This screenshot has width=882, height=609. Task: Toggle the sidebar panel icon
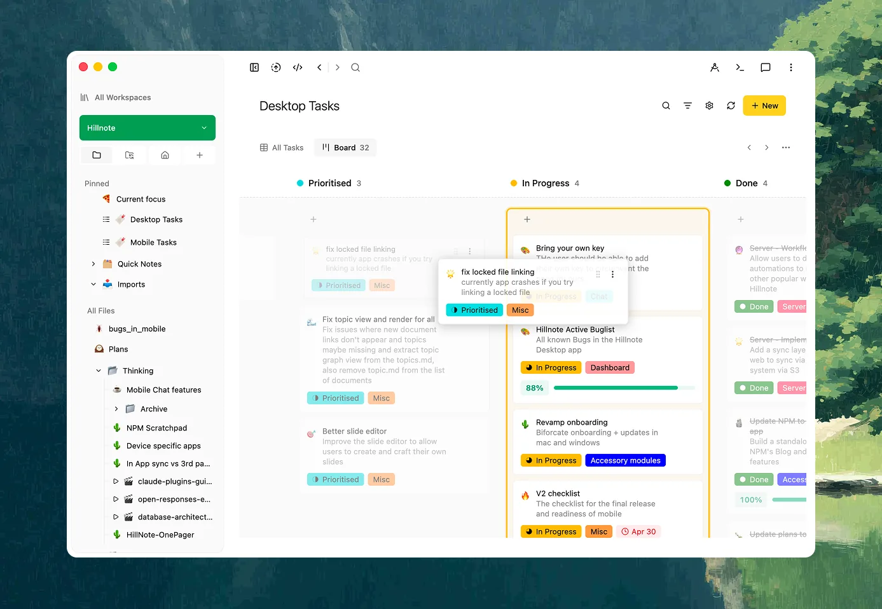tap(254, 67)
